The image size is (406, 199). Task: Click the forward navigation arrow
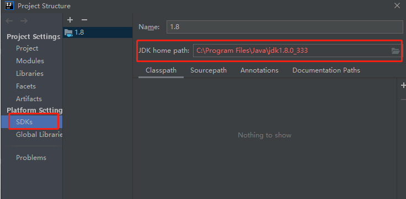tap(24, 21)
